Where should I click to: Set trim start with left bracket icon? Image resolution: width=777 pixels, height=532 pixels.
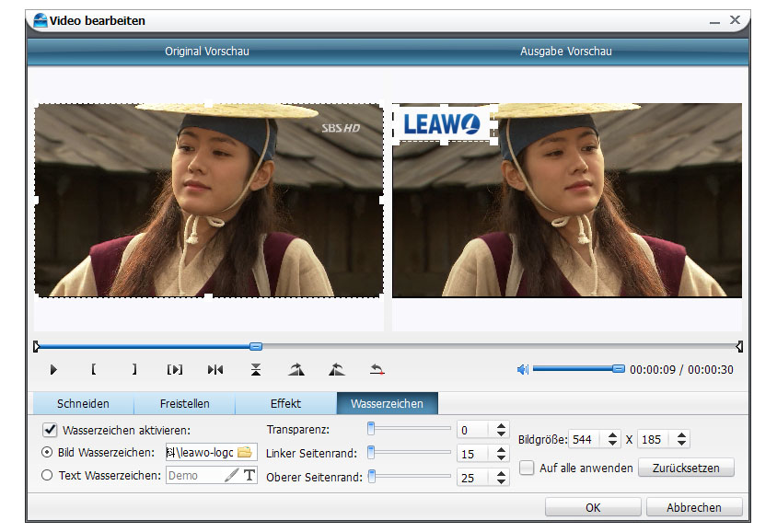tap(93, 369)
